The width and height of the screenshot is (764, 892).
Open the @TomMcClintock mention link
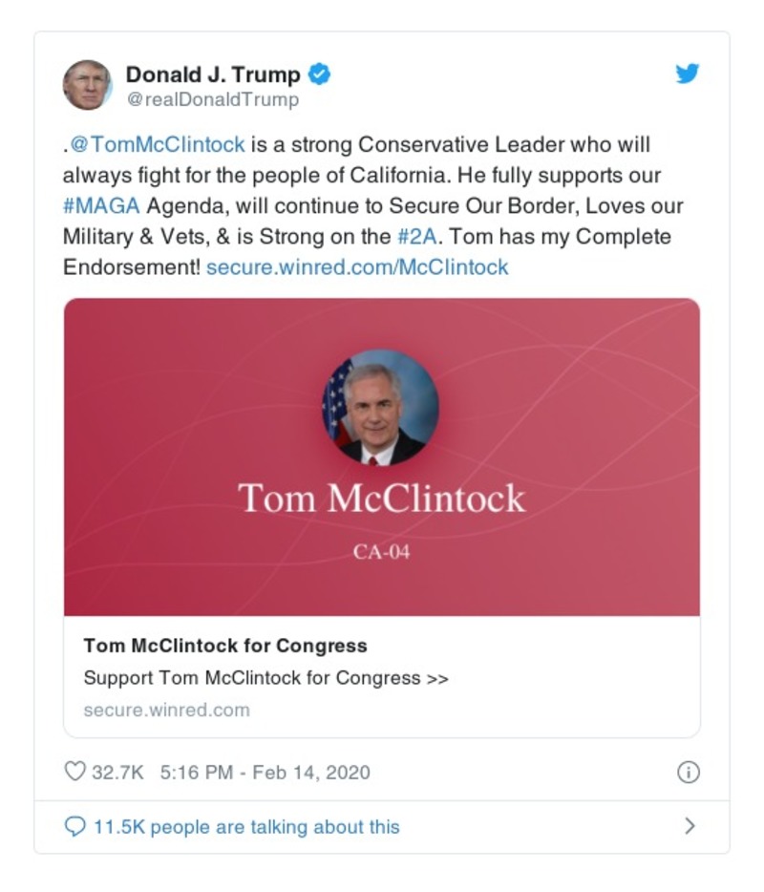point(155,144)
